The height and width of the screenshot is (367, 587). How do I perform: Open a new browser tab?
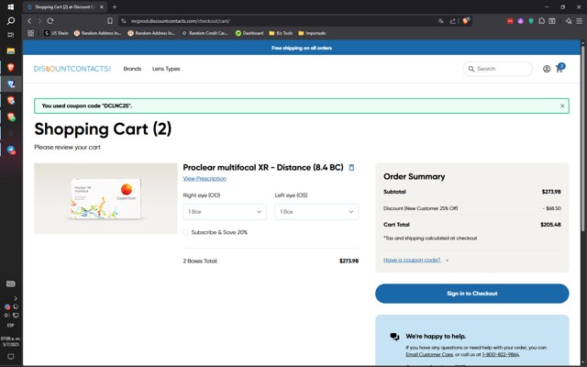[115, 6]
